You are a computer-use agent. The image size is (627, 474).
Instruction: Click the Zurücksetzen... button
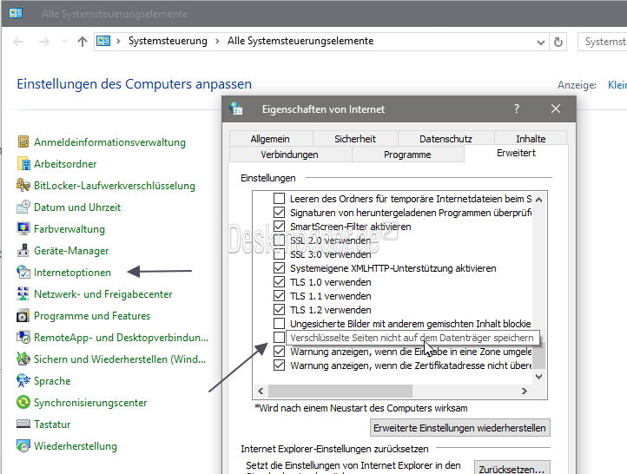(x=511, y=469)
